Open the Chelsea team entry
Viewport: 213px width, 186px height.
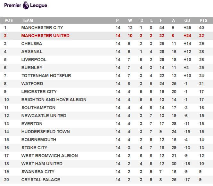pos(31,44)
